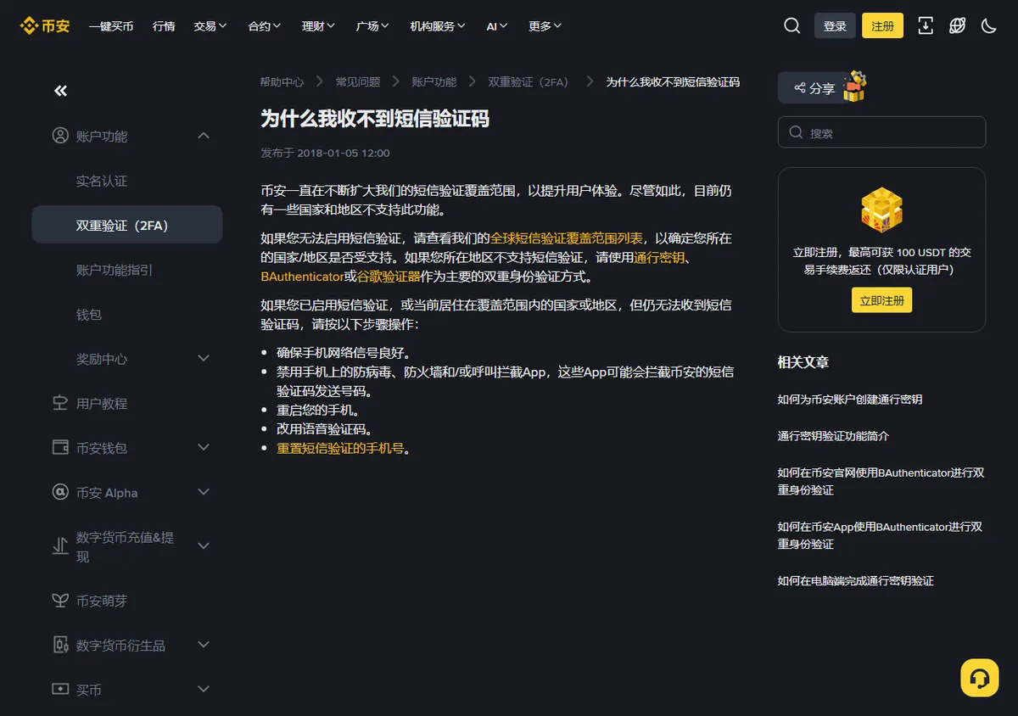Expand the 币安钱包 section chevron
The height and width of the screenshot is (716, 1018).
[204, 447]
